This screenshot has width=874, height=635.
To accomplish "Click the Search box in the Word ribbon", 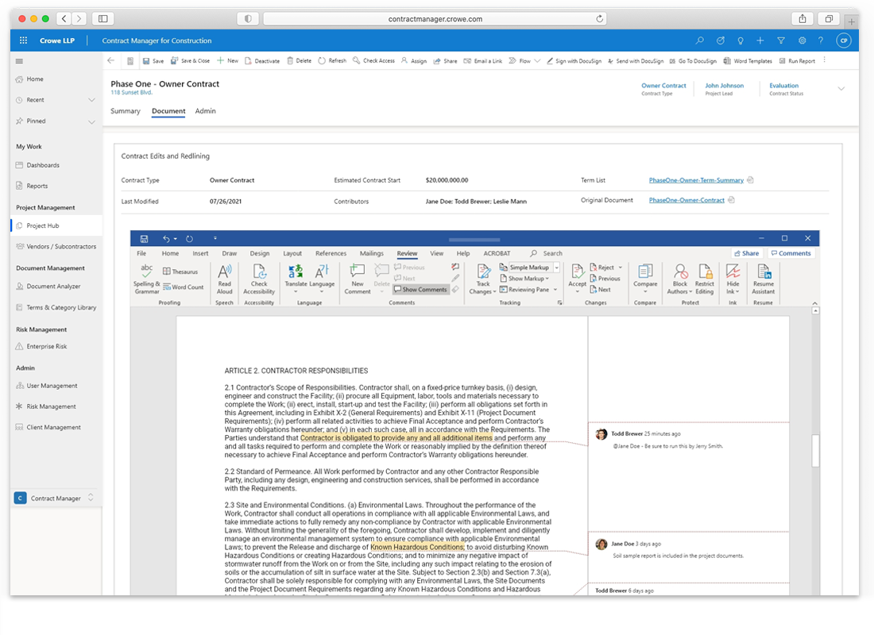I will click(552, 253).
